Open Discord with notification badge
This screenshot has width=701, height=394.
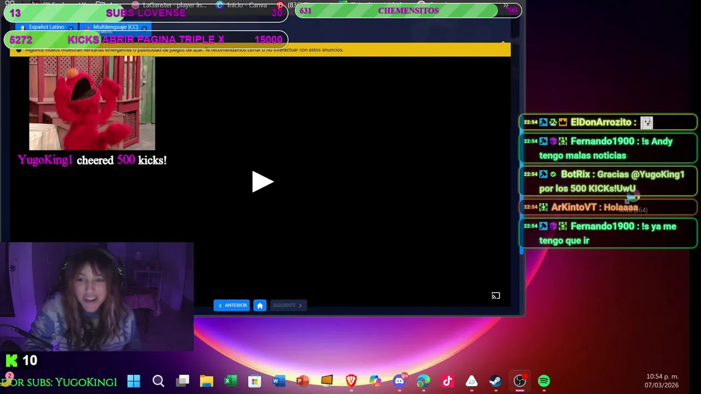399,380
